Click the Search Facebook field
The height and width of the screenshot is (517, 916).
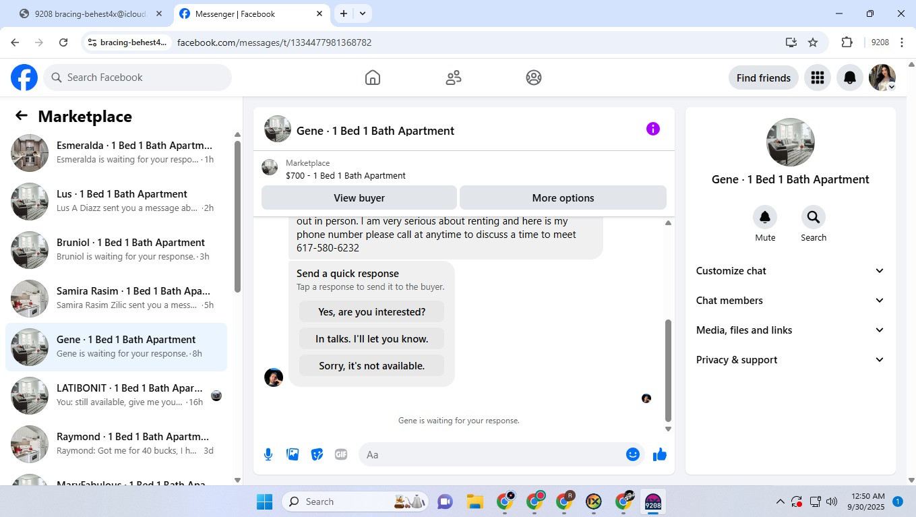click(x=138, y=78)
